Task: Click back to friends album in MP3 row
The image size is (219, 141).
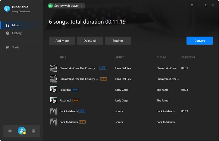Action: (x=166, y=111)
